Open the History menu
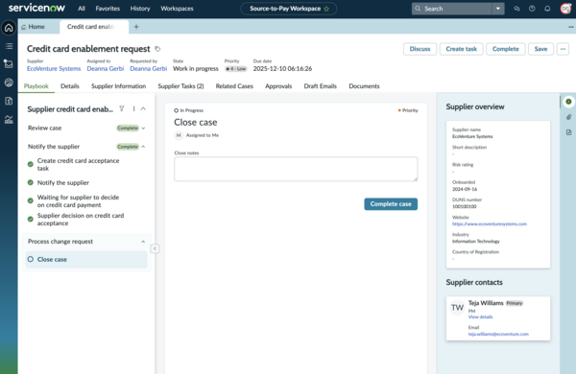The image size is (576, 374). point(140,9)
